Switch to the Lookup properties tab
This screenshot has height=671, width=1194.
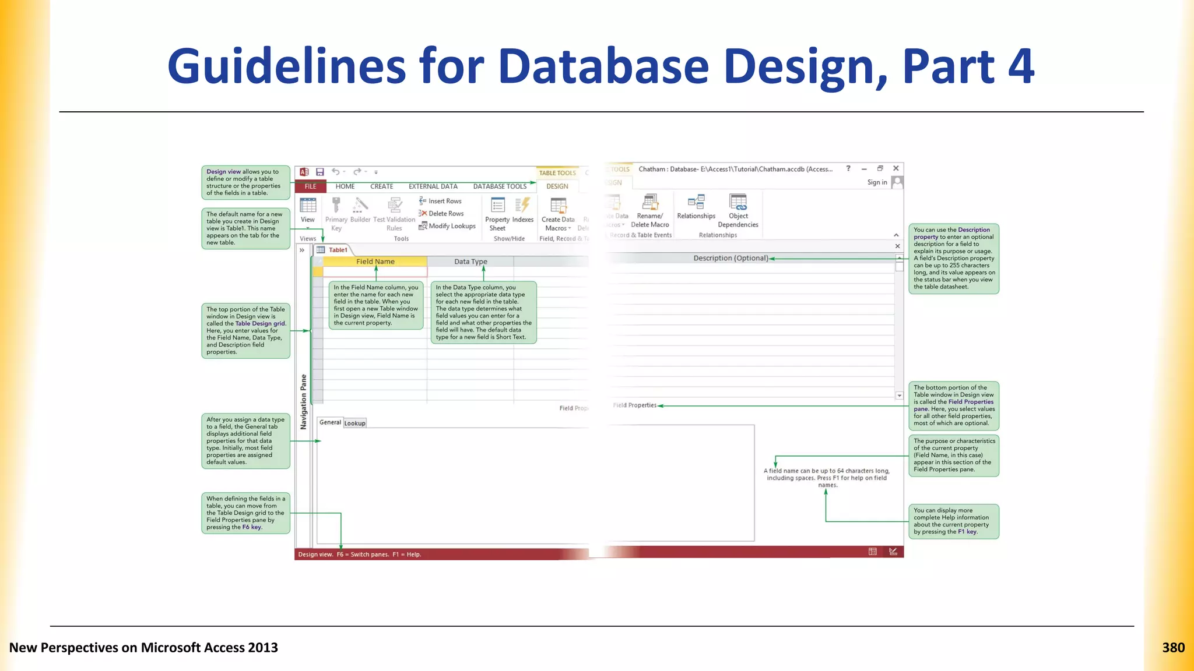(354, 423)
